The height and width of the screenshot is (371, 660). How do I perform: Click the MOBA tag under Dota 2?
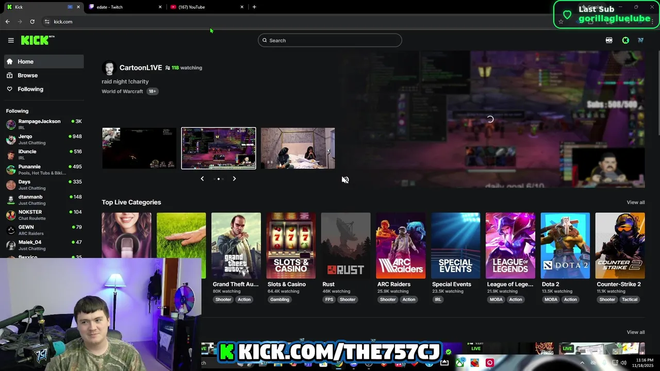pos(551,299)
